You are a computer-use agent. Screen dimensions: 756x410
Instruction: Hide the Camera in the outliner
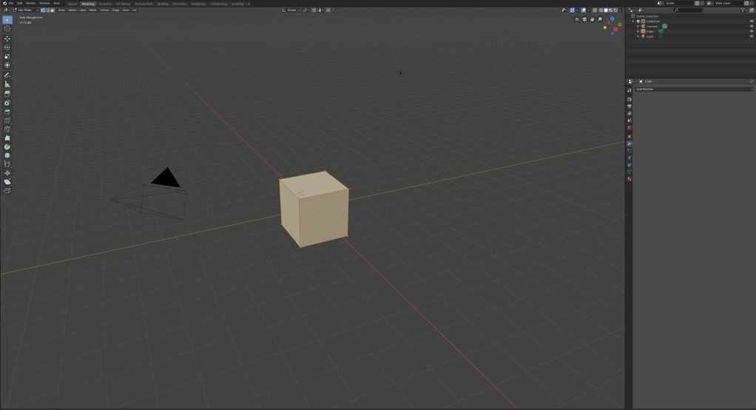pyautogui.click(x=752, y=27)
